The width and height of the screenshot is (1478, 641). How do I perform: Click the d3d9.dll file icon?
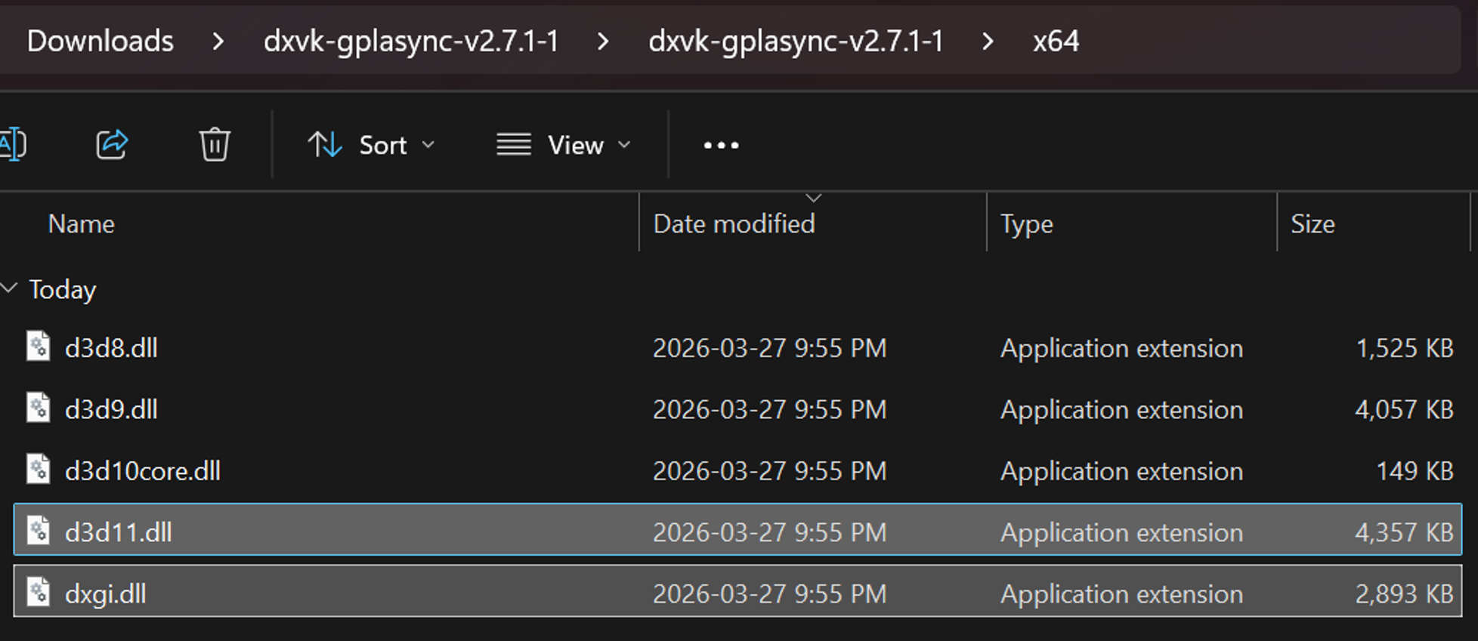[39, 408]
